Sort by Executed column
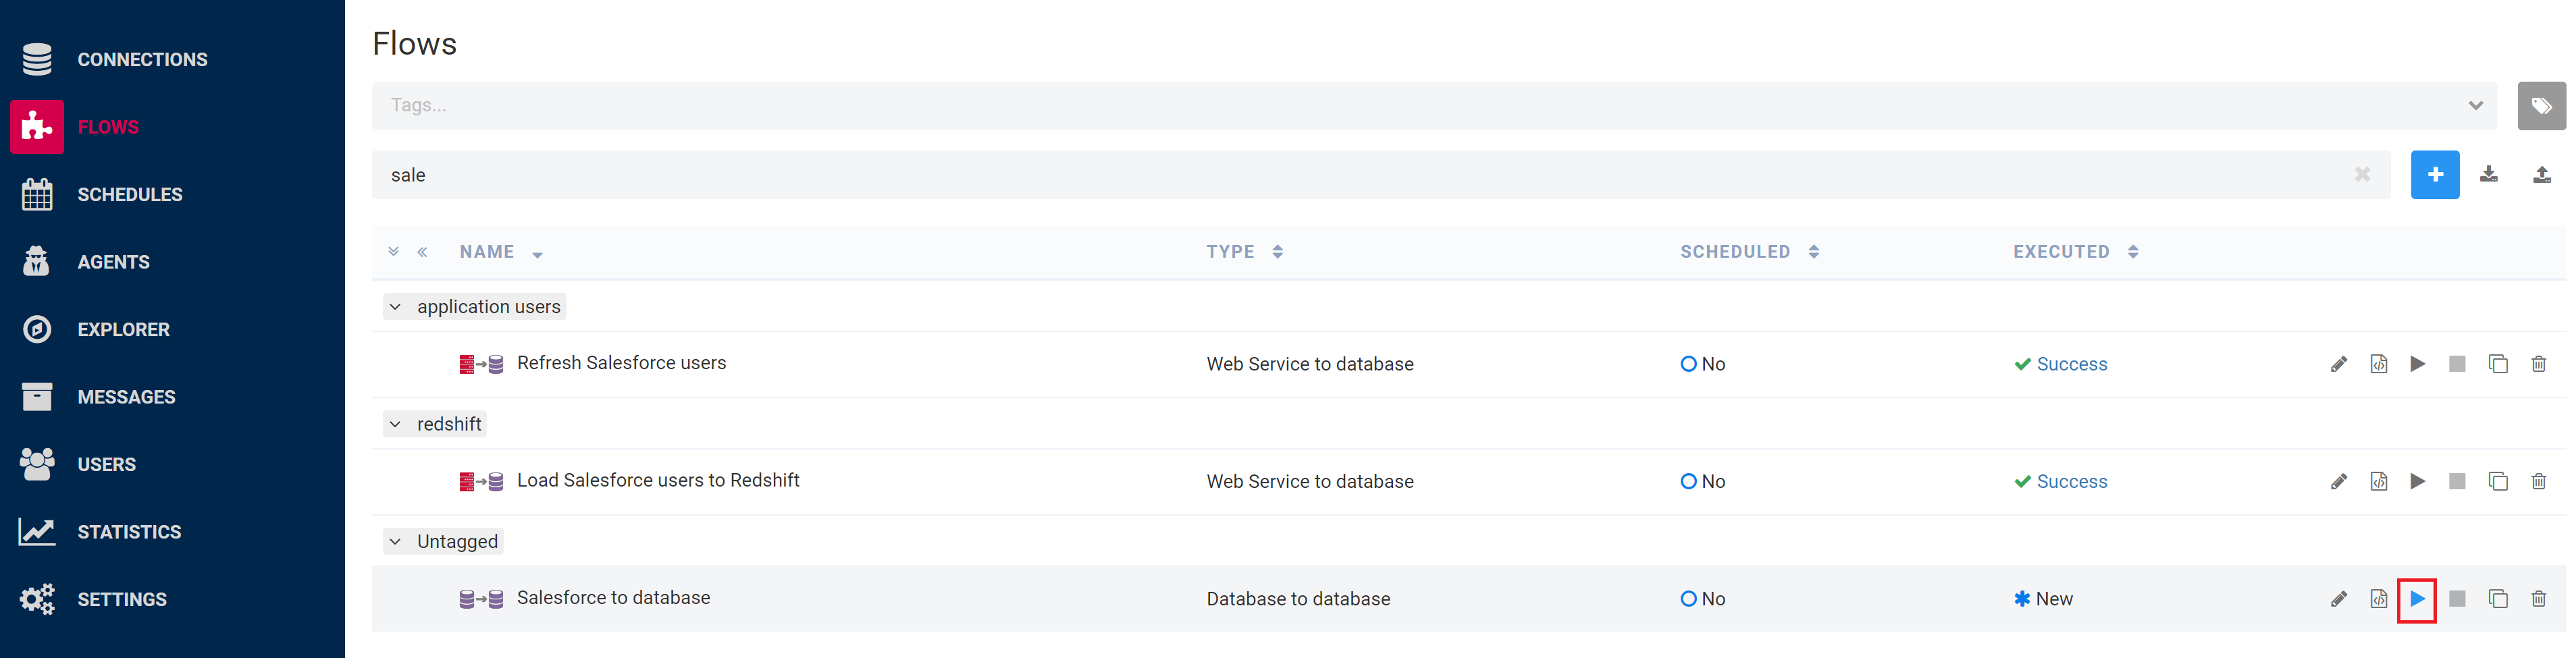This screenshot has width=2576, height=658. [2075, 252]
